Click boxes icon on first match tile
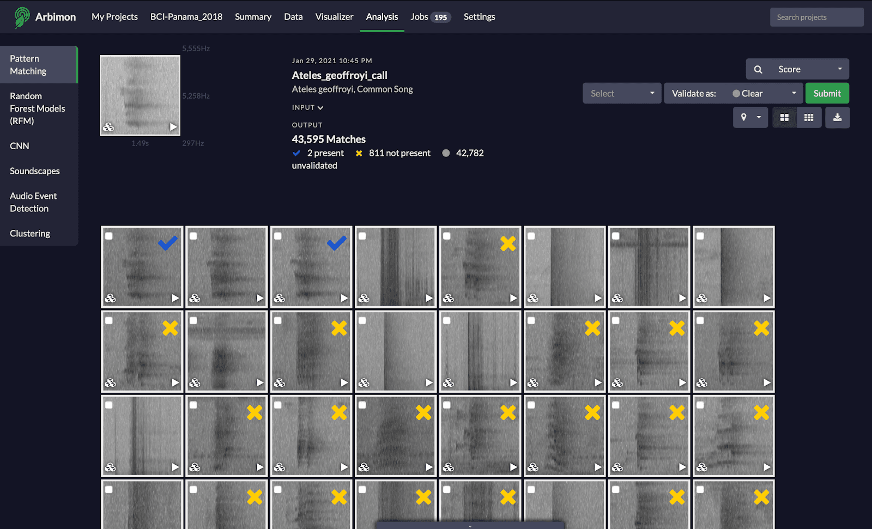Screen dimensions: 872x529 (110, 298)
